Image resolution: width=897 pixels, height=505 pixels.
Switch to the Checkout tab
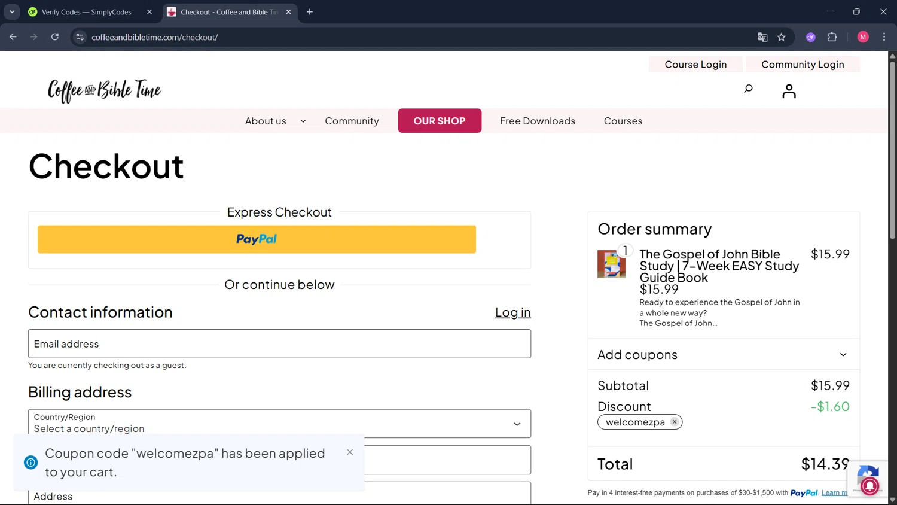click(x=230, y=12)
